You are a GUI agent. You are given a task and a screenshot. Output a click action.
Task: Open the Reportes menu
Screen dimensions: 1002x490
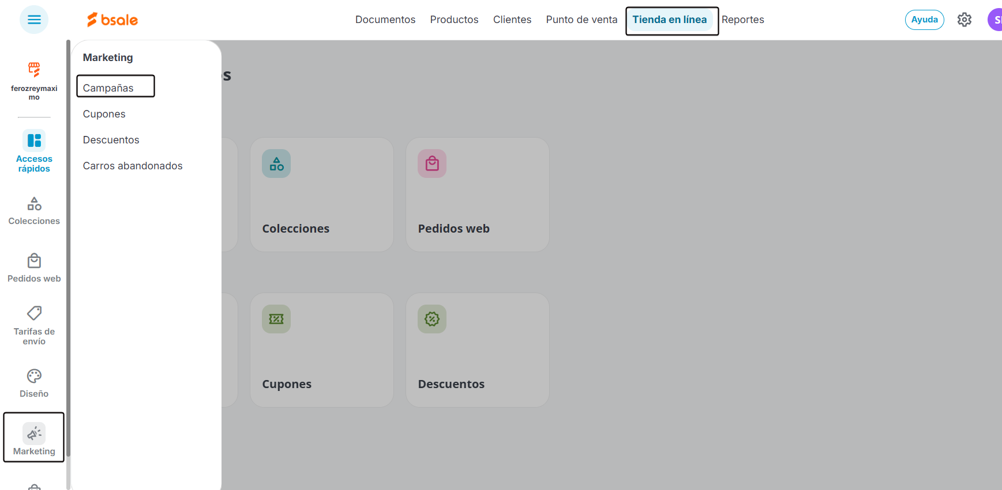(x=743, y=20)
